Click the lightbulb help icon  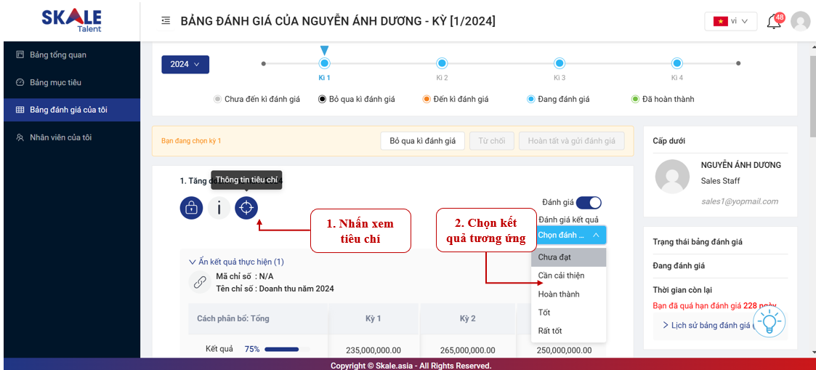point(769,321)
